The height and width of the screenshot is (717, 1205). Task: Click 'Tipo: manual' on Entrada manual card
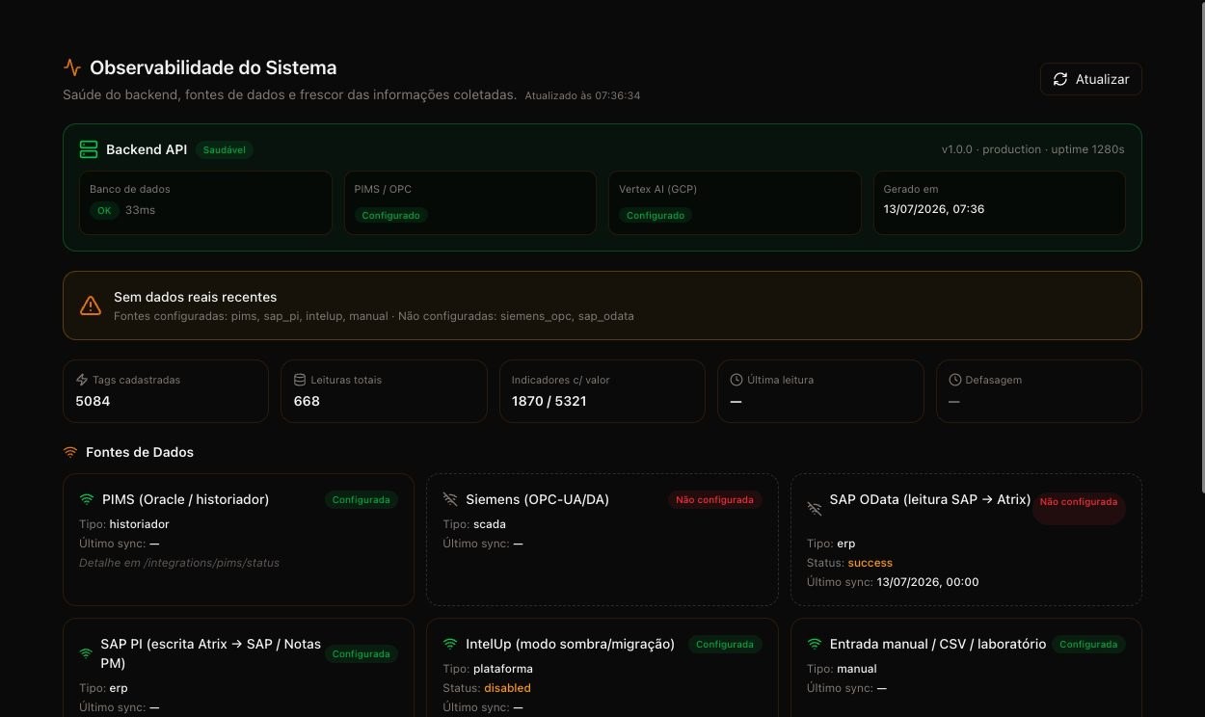click(x=842, y=669)
